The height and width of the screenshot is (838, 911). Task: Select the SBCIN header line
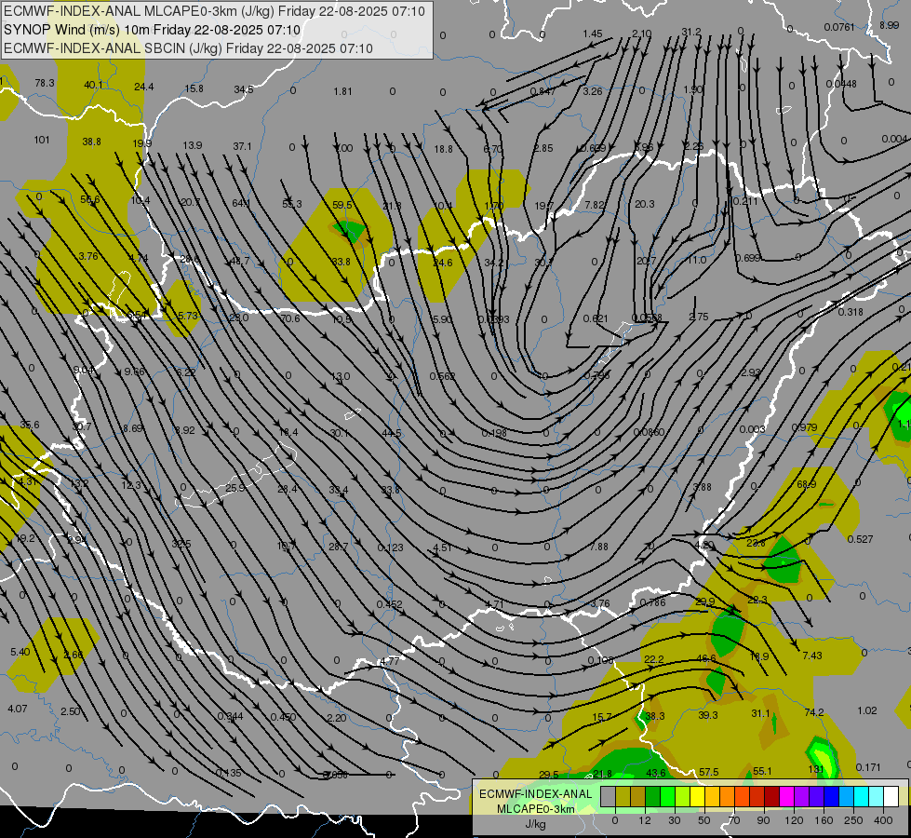188,48
